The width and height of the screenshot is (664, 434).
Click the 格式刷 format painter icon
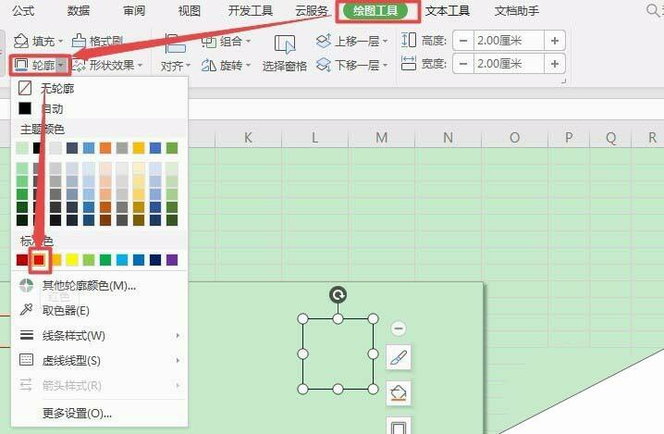point(79,41)
